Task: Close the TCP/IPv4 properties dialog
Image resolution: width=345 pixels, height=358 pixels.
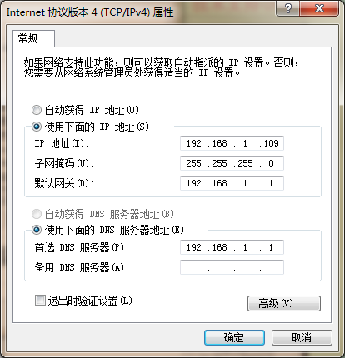Action: tap(319, 8)
